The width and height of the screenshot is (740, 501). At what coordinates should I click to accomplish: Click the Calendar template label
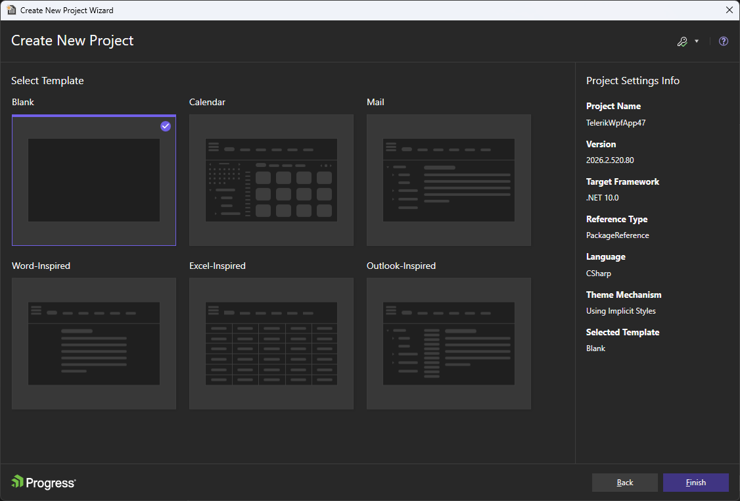pyautogui.click(x=207, y=102)
